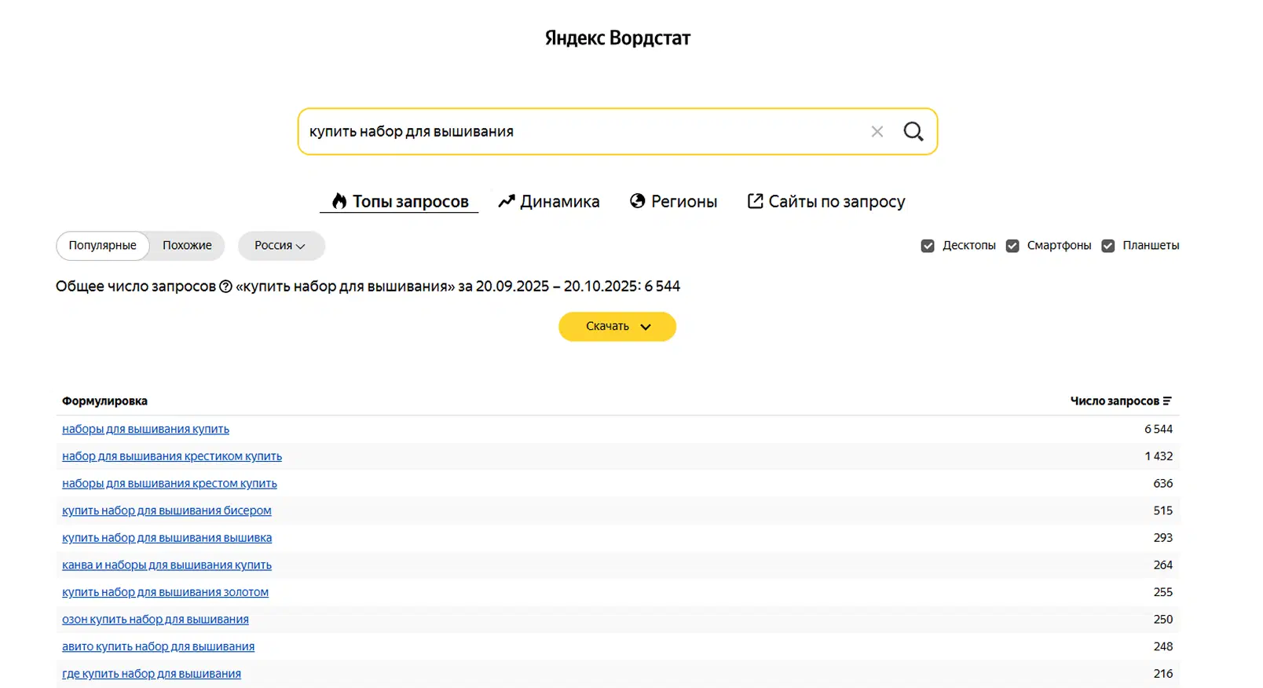Image resolution: width=1263 pixels, height=688 pixels.
Task: Uncheck the Планшеты checkbox
Action: (x=1108, y=246)
